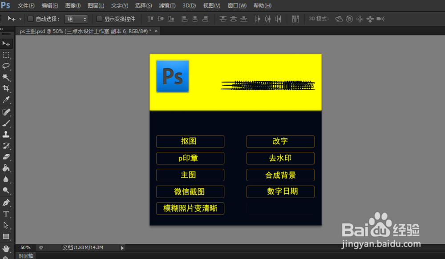Select the Brush tool

(x=6, y=123)
